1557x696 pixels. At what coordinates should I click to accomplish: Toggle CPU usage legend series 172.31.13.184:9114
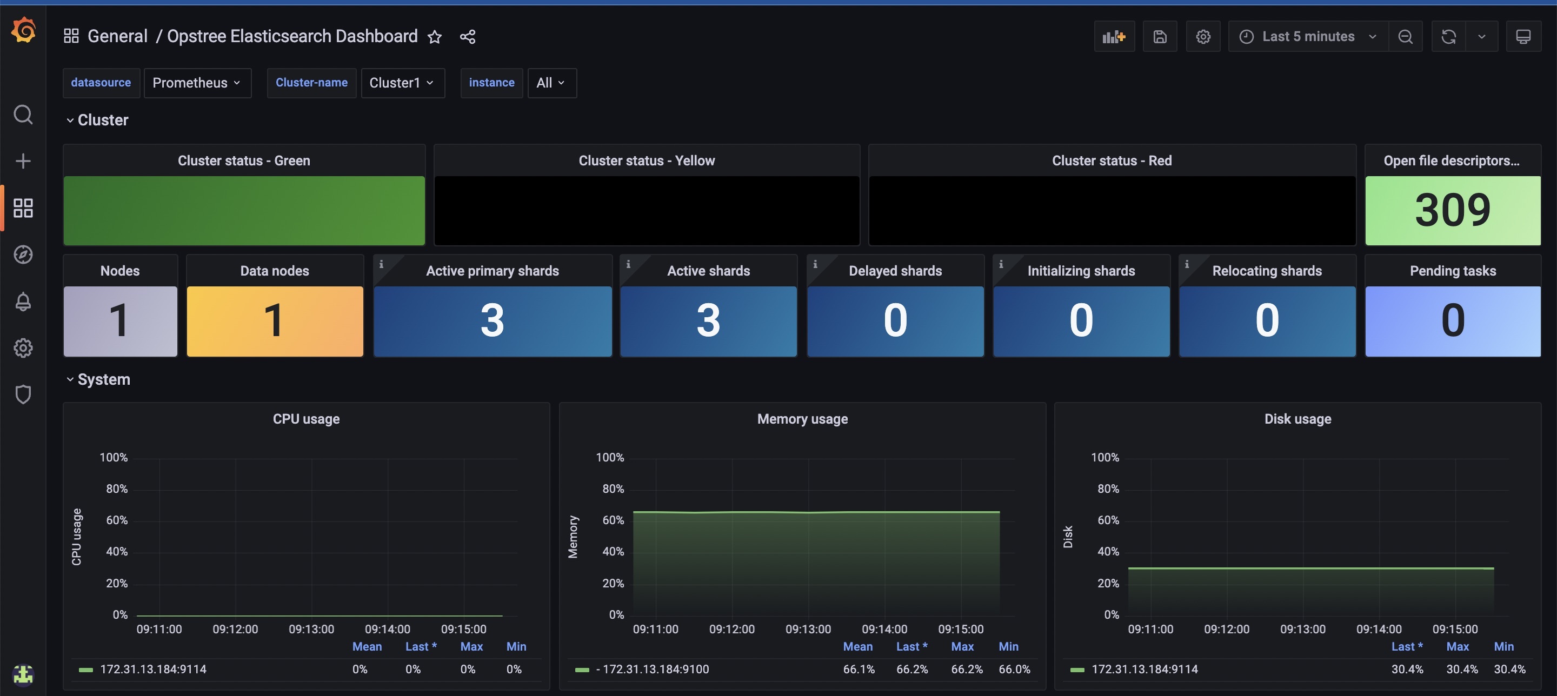click(x=153, y=669)
